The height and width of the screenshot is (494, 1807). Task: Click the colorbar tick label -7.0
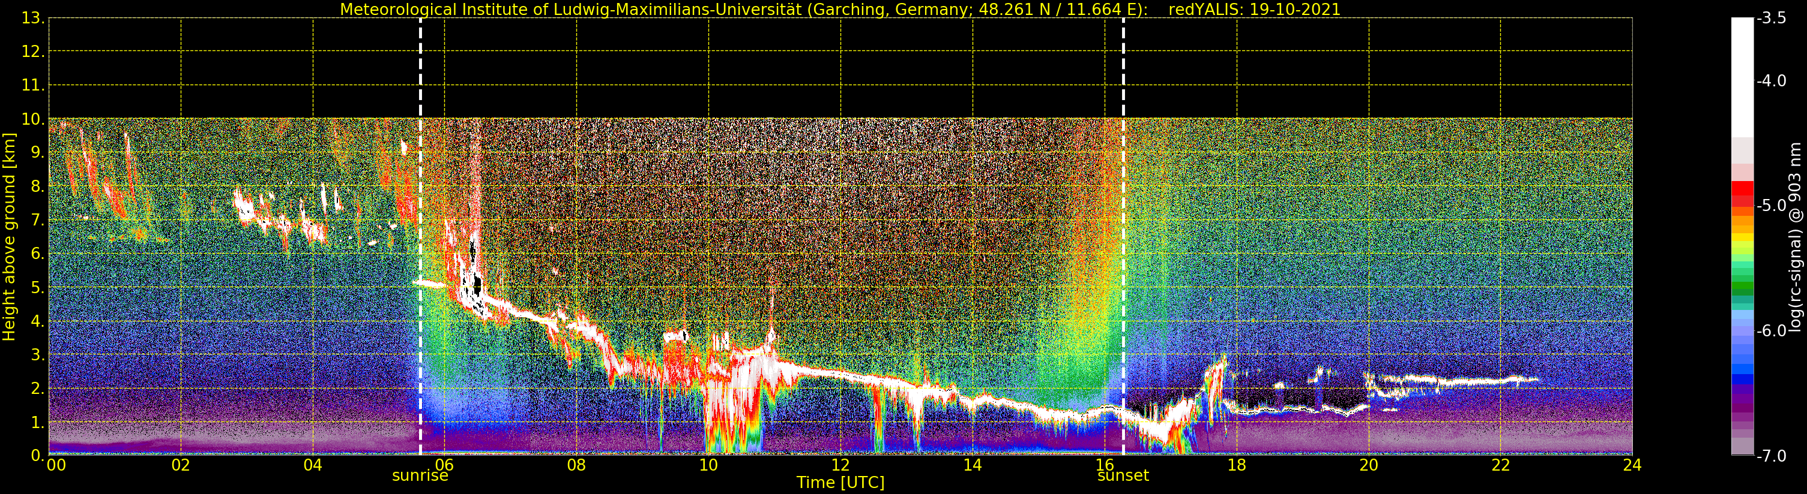pos(1771,456)
